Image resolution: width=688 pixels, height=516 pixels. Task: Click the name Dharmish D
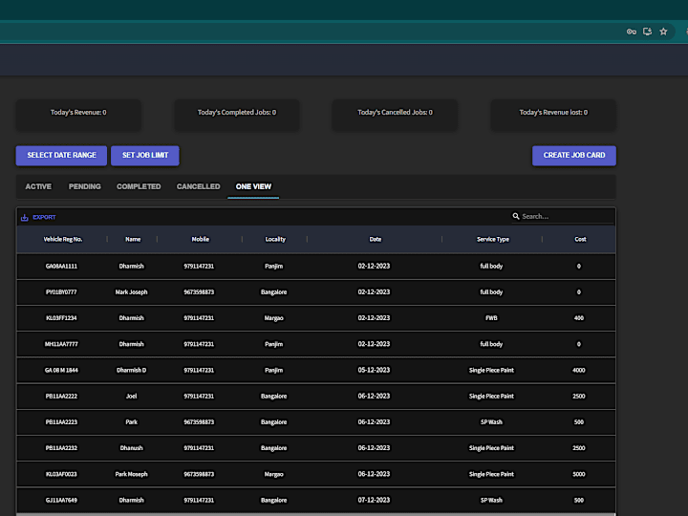[131, 371]
